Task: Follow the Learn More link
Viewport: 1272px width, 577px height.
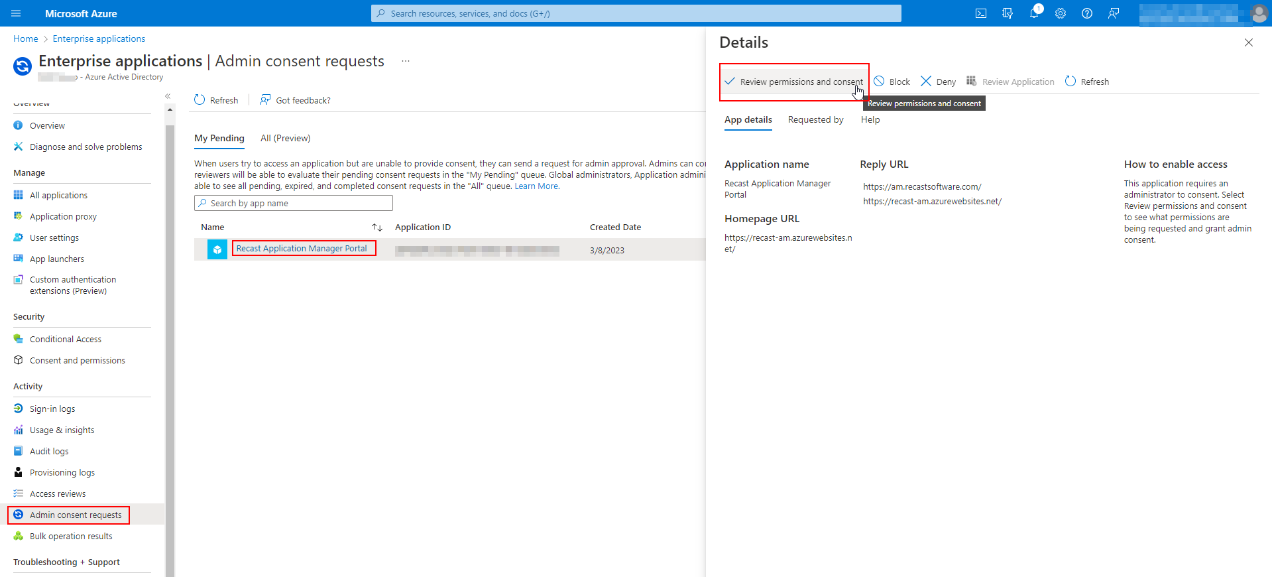Action: [x=536, y=186]
